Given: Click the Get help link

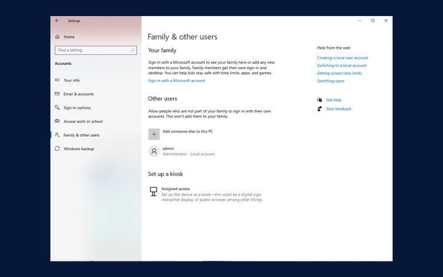Looking at the screenshot, I should [x=334, y=100].
